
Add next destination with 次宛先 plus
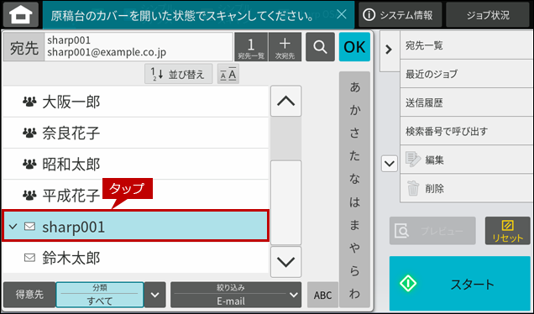285,47
